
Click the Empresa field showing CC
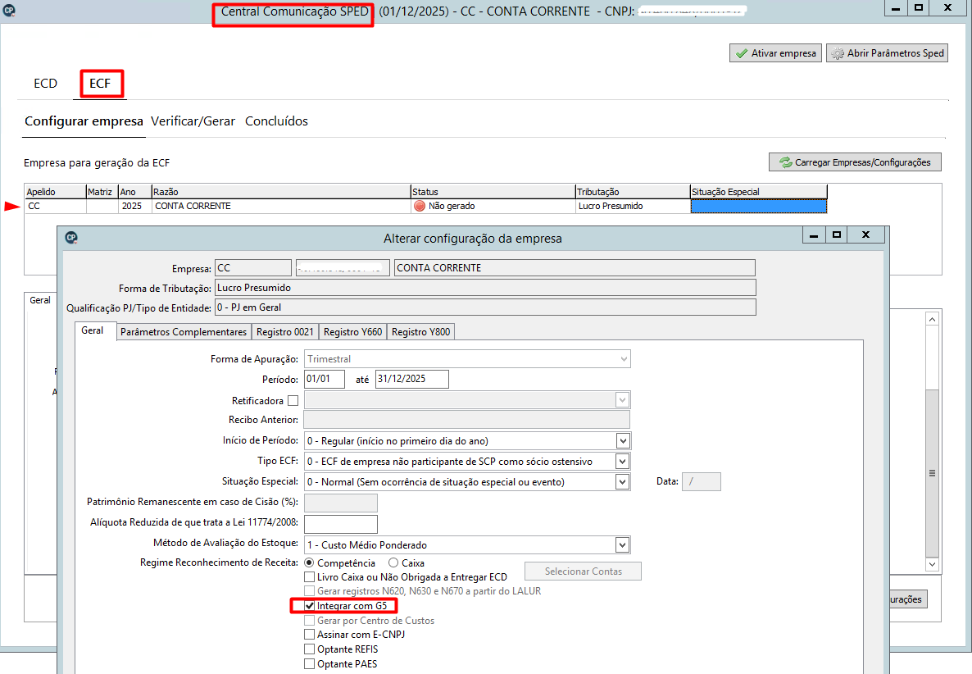coord(253,268)
